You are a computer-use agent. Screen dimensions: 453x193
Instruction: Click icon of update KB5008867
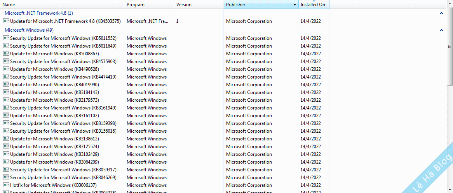pyautogui.click(x=6, y=53)
